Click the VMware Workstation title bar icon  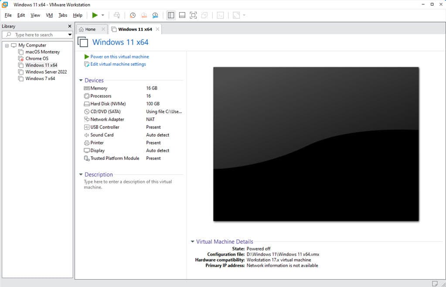coord(5,4)
